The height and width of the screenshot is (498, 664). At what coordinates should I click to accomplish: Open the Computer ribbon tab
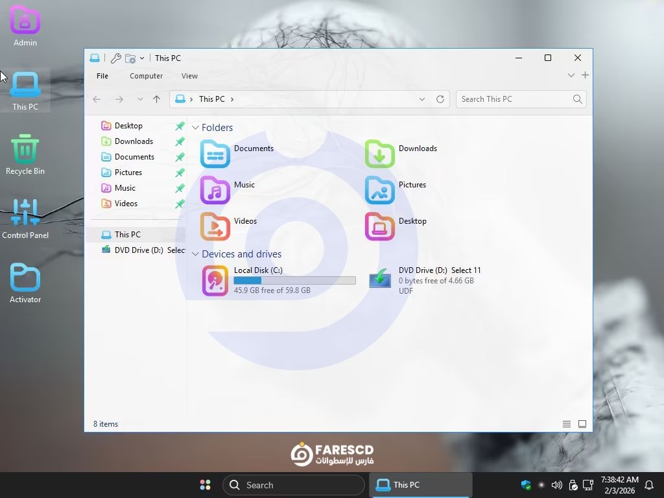[x=146, y=76]
